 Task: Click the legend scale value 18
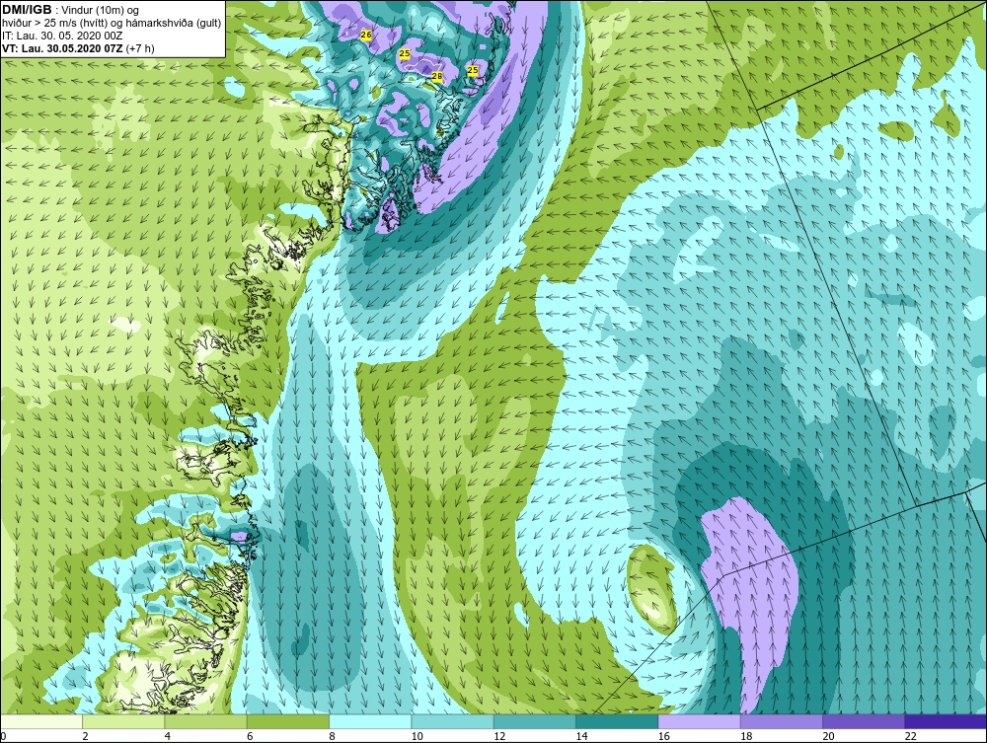pyautogui.click(x=746, y=736)
